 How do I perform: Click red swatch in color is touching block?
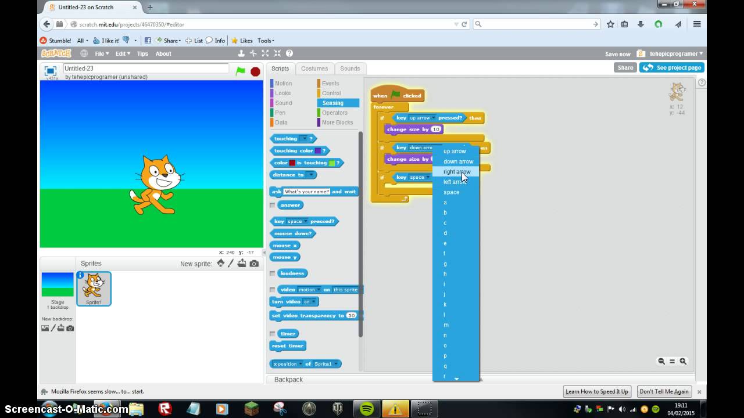(x=292, y=163)
